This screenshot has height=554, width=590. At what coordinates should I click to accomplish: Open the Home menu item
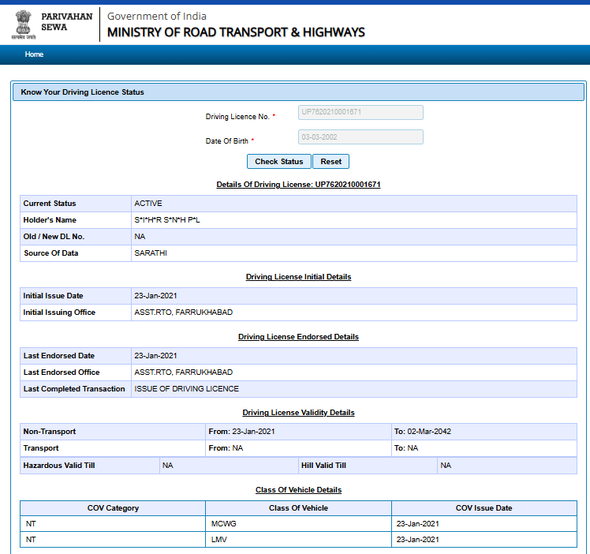[x=34, y=54]
